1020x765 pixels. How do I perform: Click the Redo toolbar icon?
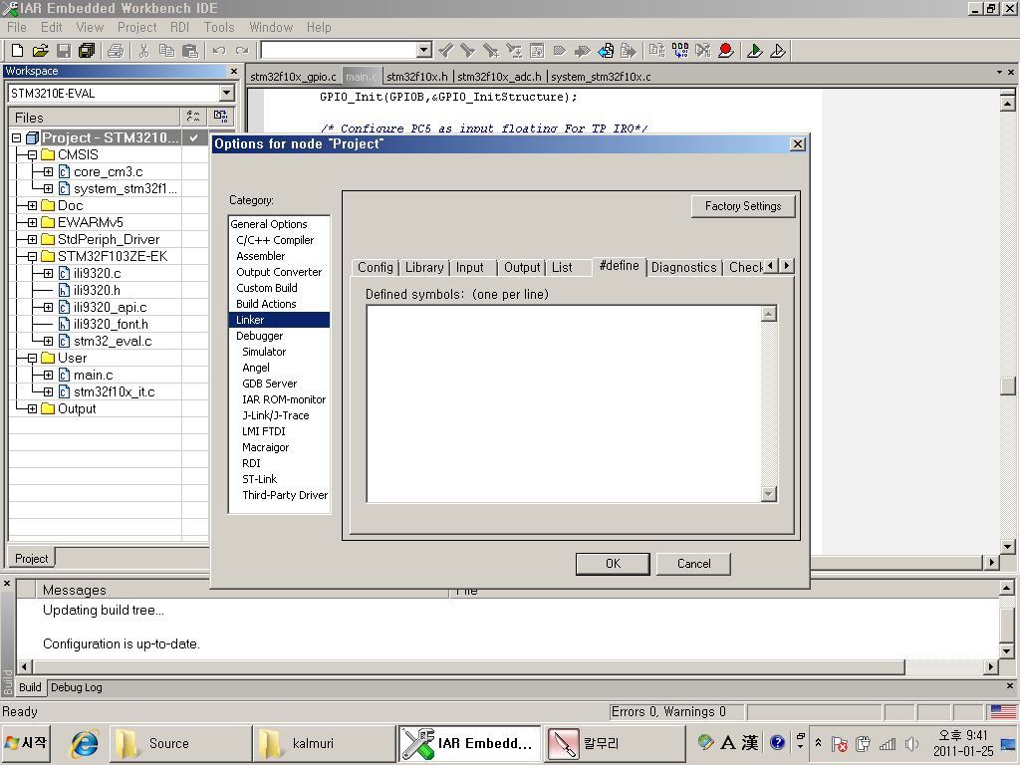pos(242,51)
